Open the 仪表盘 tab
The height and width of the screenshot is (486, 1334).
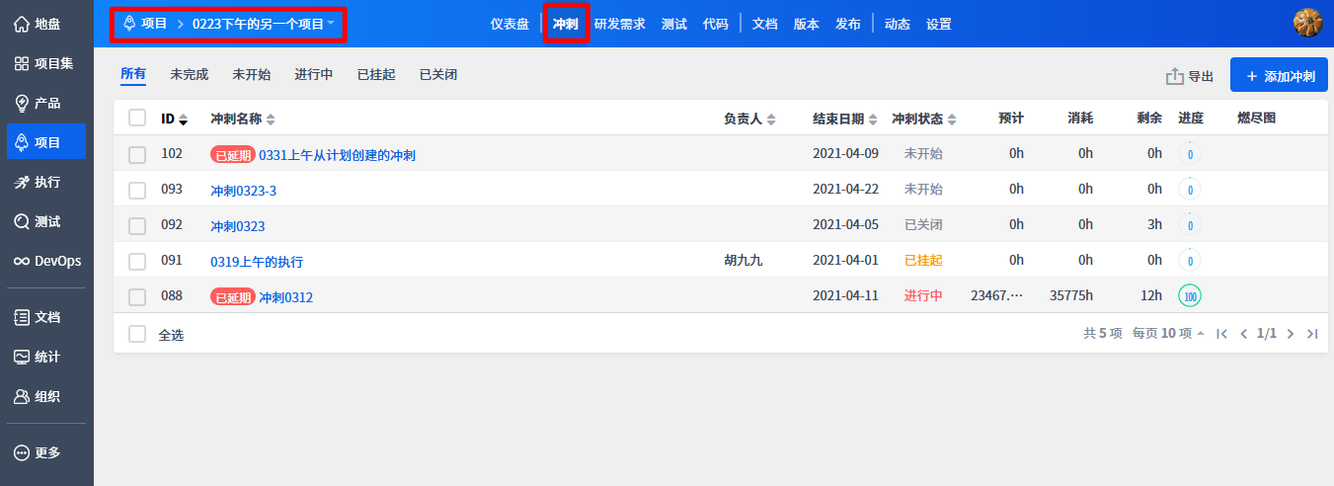click(x=510, y=24)
